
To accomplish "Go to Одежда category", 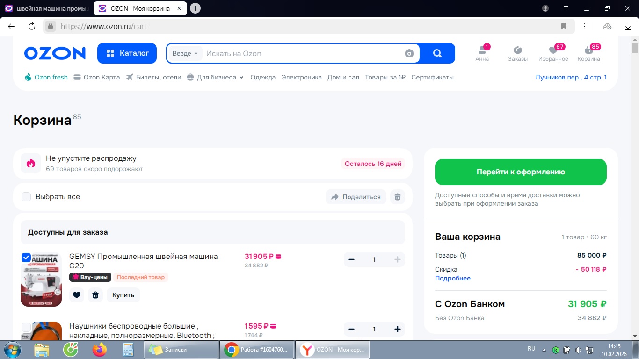I will point(263,77).
